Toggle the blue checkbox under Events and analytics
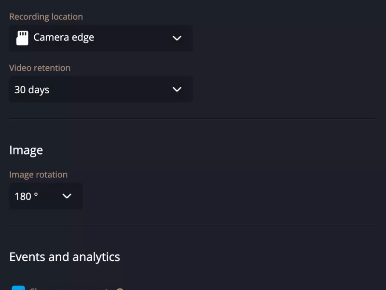The height and width of the screenshot is (290, 386). (x=18, y=289)
